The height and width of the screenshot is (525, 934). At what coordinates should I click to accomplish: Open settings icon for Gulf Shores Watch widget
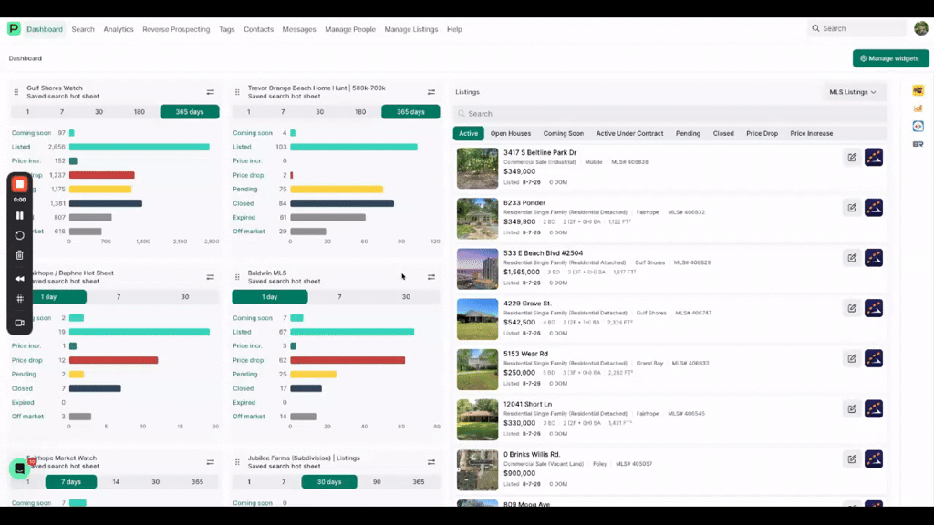[211, 92]
